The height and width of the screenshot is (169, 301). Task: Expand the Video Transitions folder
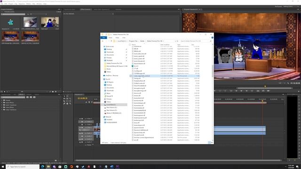tap(2, 110)
